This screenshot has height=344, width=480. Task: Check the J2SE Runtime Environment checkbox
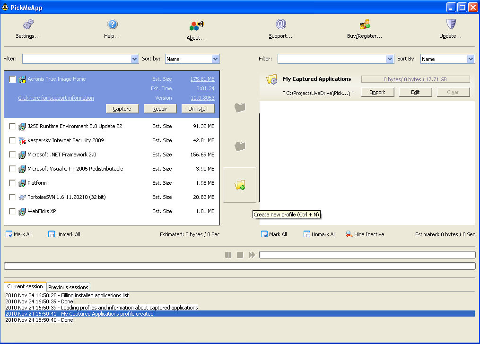click(13, 126)
